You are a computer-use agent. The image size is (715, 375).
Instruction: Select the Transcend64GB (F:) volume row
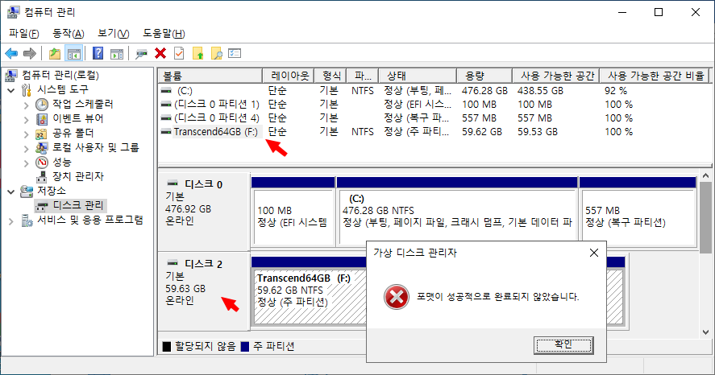point(214,131)
